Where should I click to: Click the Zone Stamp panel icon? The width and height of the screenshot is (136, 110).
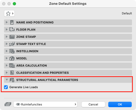pos(12,37)
